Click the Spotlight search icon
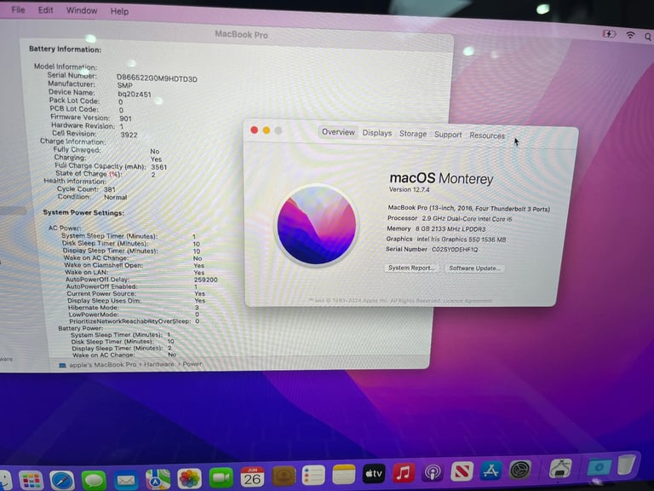The width and height of the screenshot is (654, 491). 648,37
